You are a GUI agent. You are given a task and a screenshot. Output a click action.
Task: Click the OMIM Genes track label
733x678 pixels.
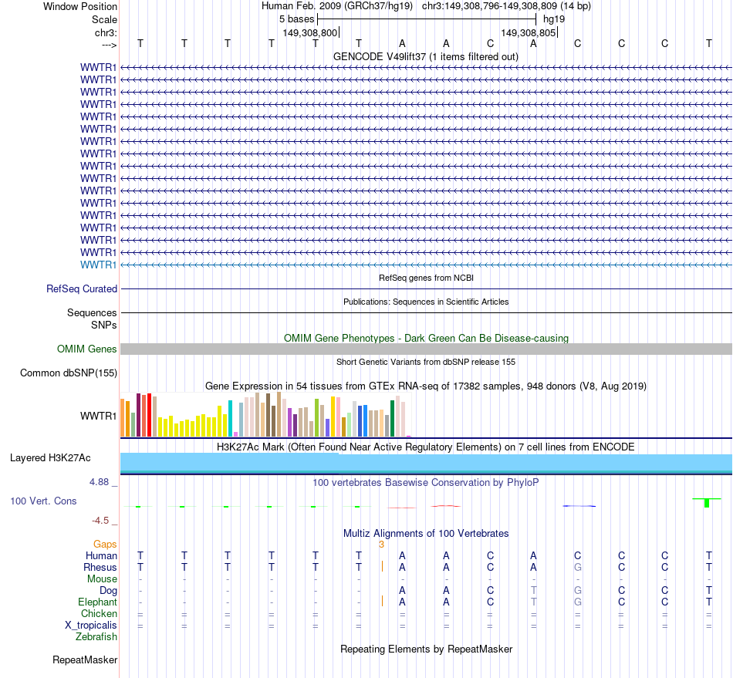tap(87, 349)
